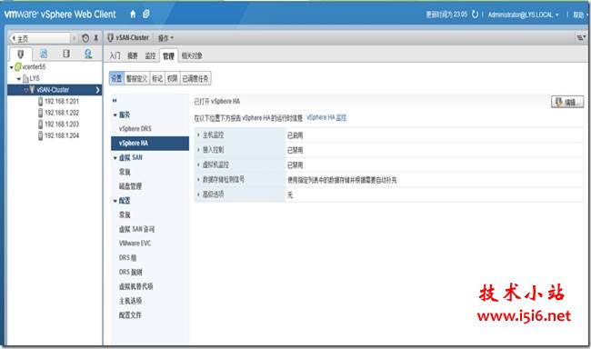The image size is (591, 349).
Task: Open the Administrator@LYS.LOCAL user dropdown
Action: [523, 15]
